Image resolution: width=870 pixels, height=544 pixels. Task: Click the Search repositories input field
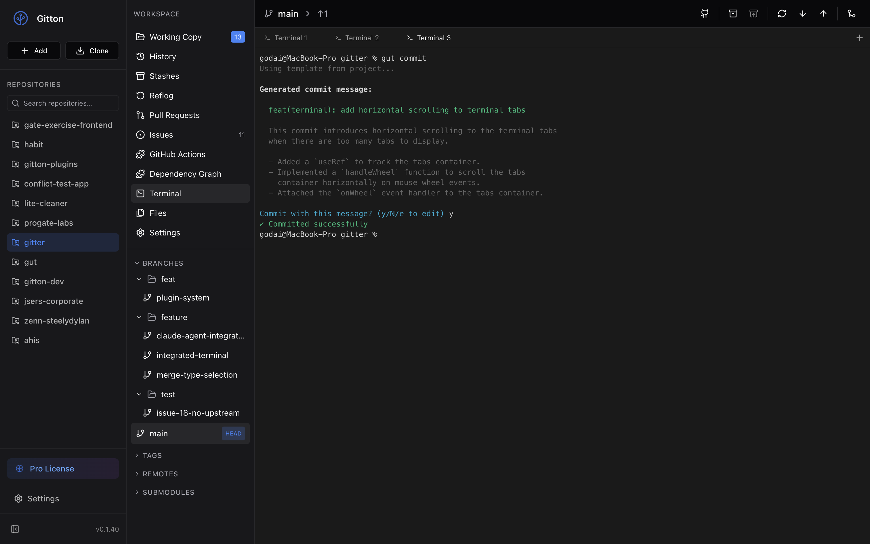coord(63,103)
